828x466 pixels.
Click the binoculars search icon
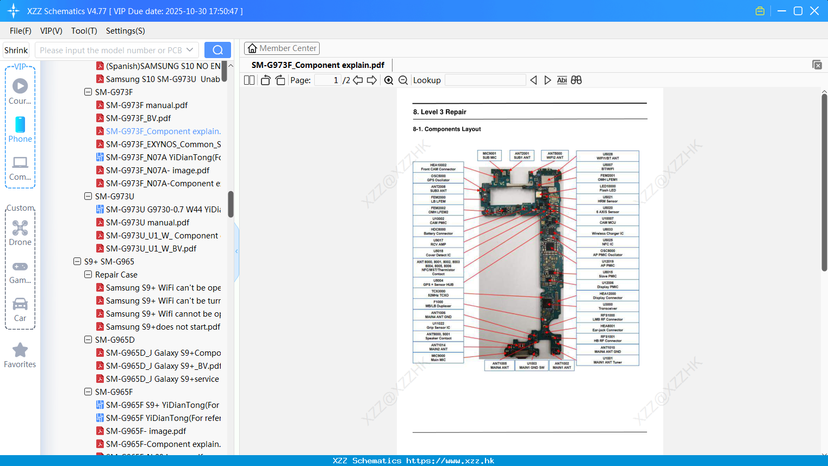click(576, 80)
